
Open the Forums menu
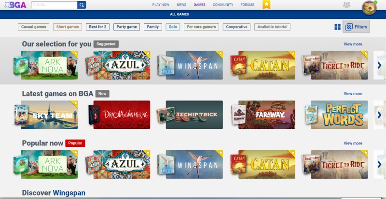[248, 5]
